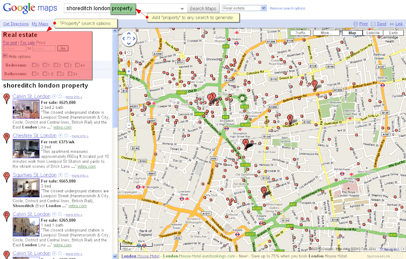Click the Search Maps button

pos(203,8)
